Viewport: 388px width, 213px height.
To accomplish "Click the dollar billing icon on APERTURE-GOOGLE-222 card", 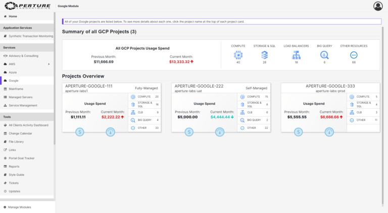I will tap(189, 132).
